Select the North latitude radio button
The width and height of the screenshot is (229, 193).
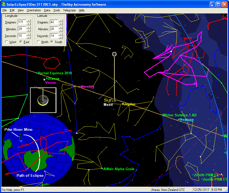[39, 42]
